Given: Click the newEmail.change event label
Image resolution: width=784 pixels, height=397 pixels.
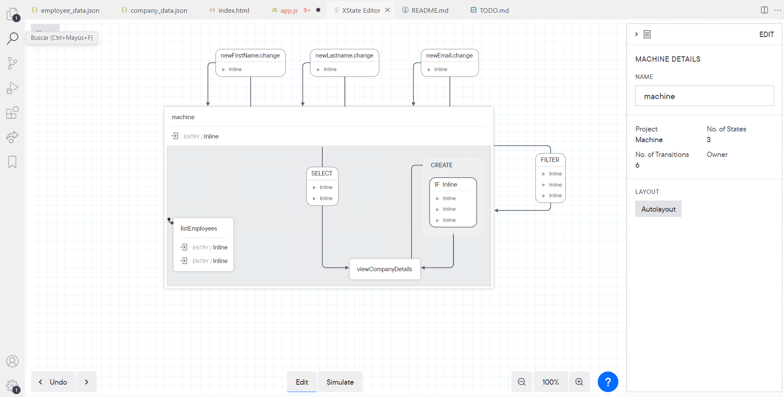Looking at the screenshot, I should (449, 55).
